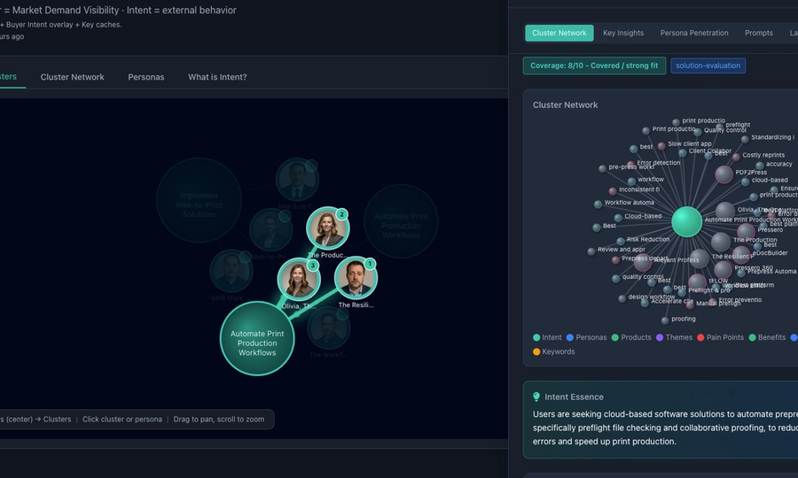
Task: Click the Intent legend color dot
Action: (536, 337)
